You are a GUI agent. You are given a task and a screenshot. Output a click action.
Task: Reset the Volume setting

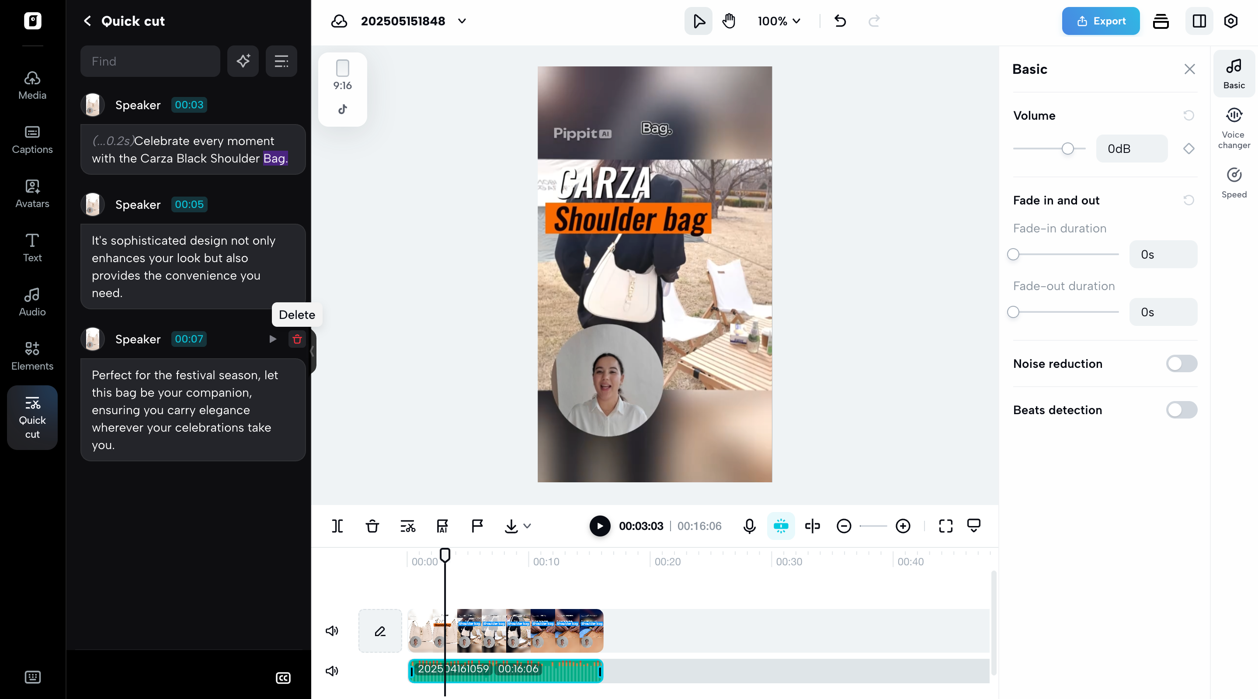(1188, 116)
